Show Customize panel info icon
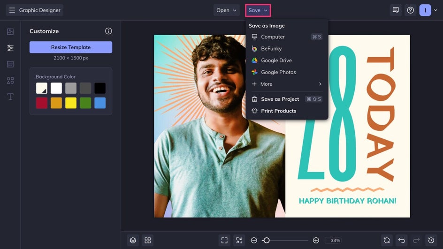This screenshot has height=249, width=443. point(108,31)
